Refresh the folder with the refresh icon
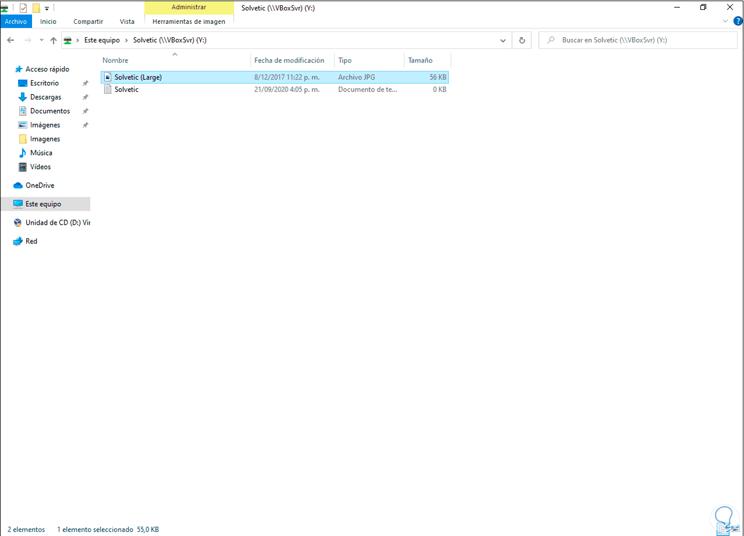 tap(521, 40)
